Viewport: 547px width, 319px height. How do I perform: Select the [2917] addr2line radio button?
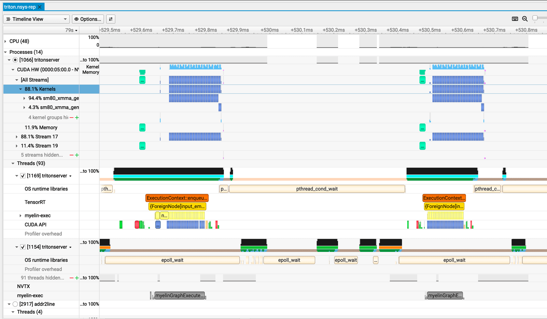(x=15, y=304)
